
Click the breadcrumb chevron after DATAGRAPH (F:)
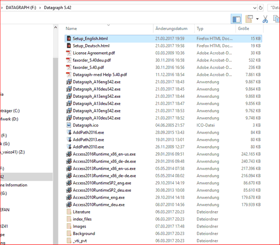coord(40,8)
